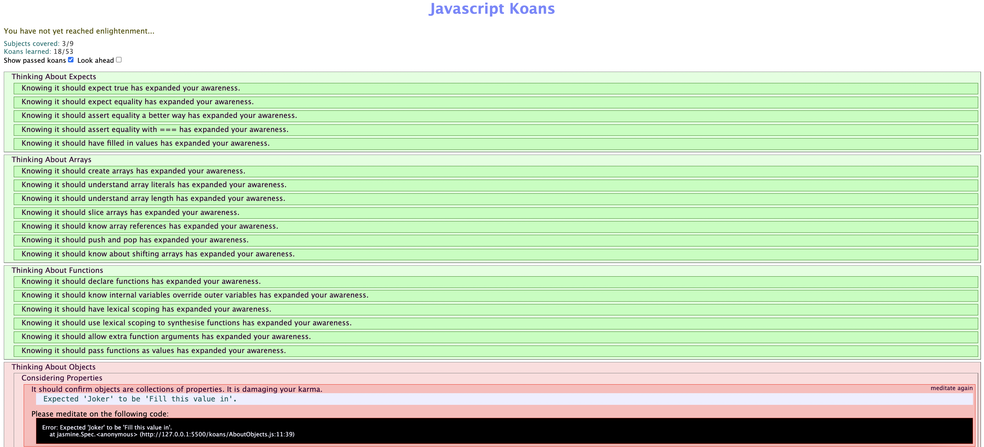The image size is (984, 447).
Task: Click the Expected 'Joker' error message
Action: pyautogui.click(x=140, y=399)
